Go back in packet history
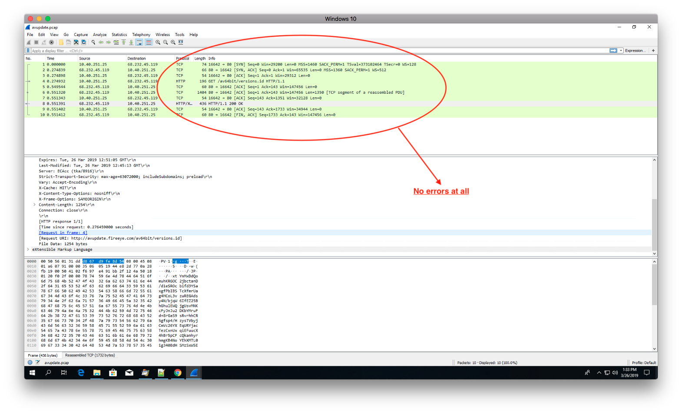The height and width of the screenshot is (414, 682). click(101, 43)
